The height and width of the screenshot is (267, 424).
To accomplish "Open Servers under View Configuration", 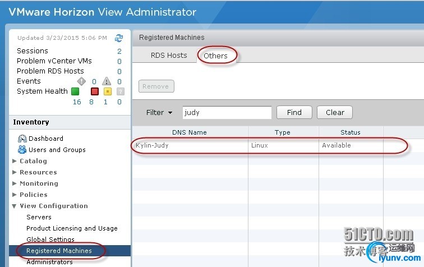I will click(39, 217).
